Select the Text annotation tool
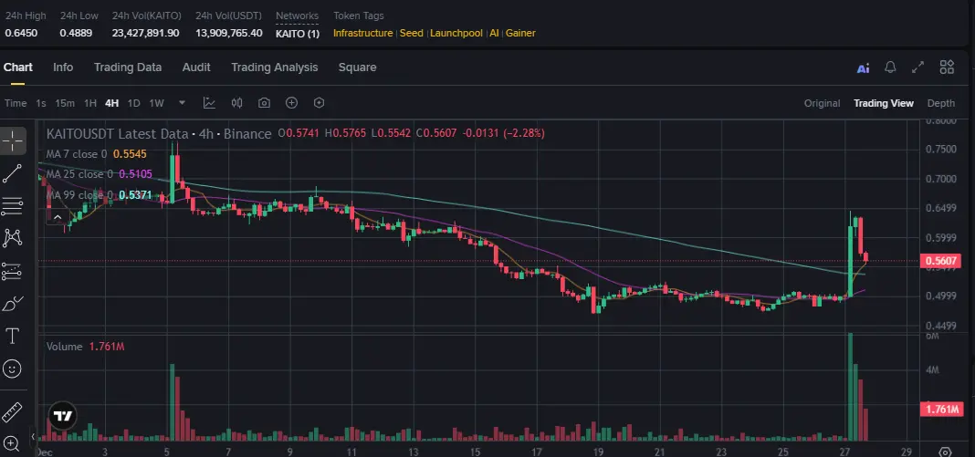975x457 pixels. (13, 337)
